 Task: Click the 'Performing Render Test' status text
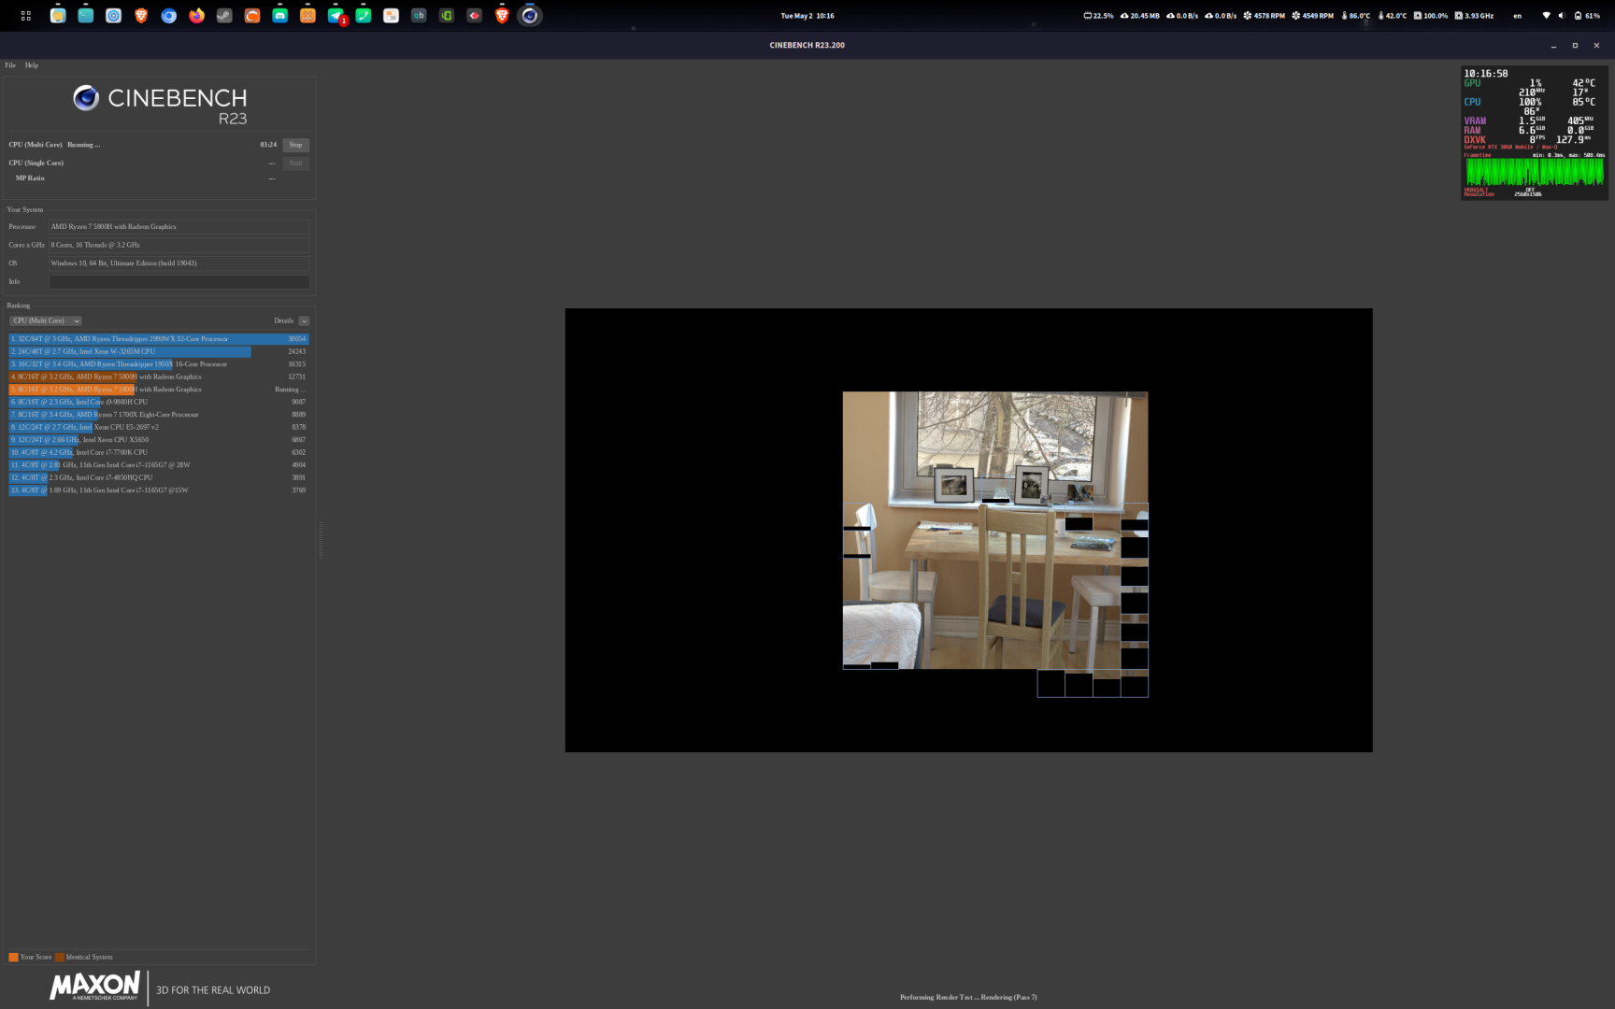tap(968, 997)
